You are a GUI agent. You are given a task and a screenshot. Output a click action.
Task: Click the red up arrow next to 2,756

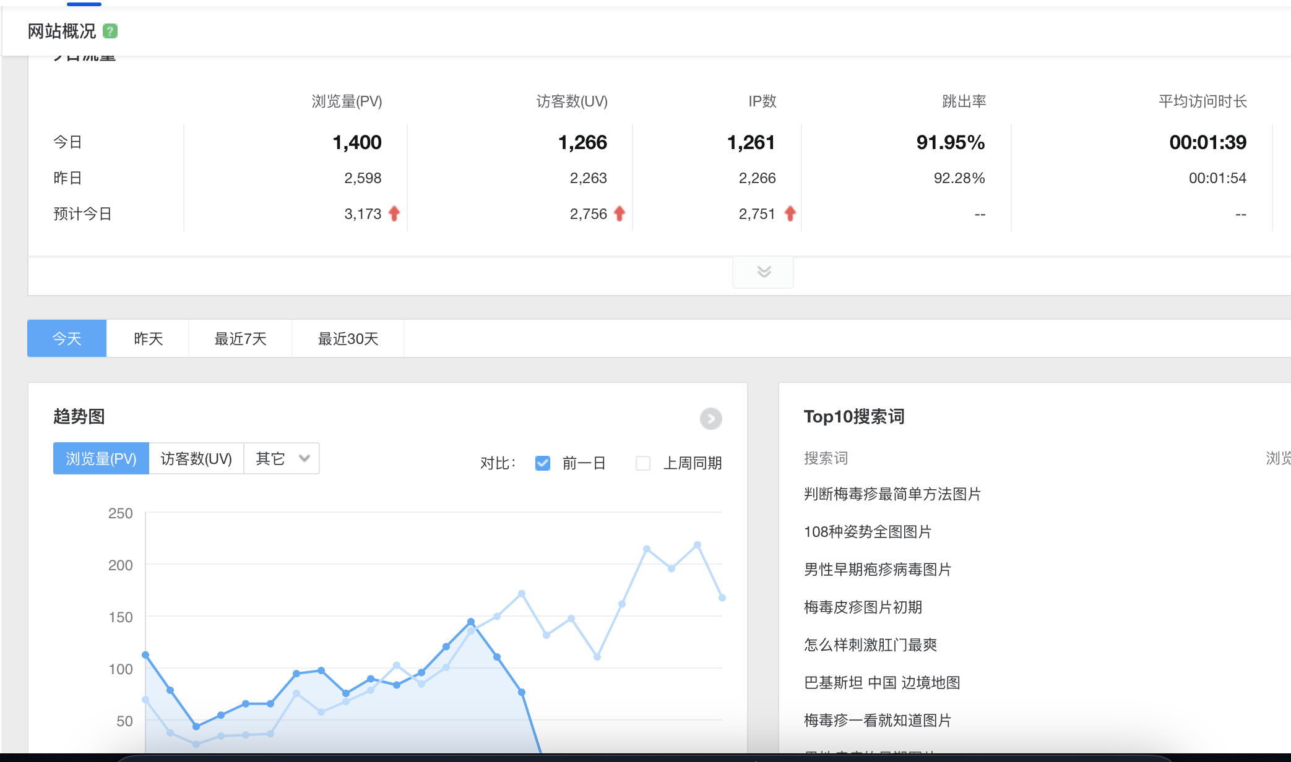coord(620,214)
